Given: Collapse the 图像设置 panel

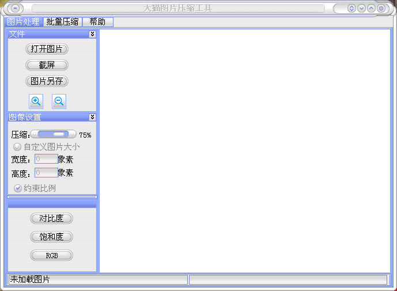Looking at the screenshot, I should click(x=92, y=117).
